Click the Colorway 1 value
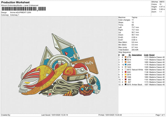Image resolution: width=166 pixels, height=117 pixels. coord(15,15)
